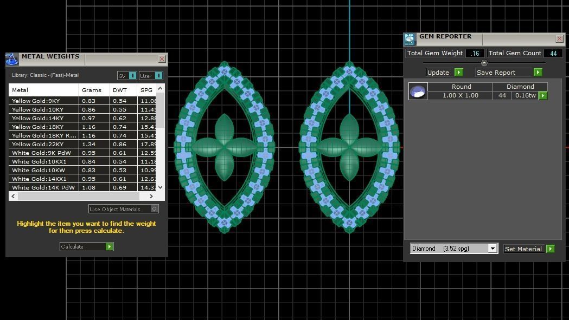Viewport: 569px width, 320px height.
Task: Select the White Gold:9K PdW row
Action: point(82,153)
